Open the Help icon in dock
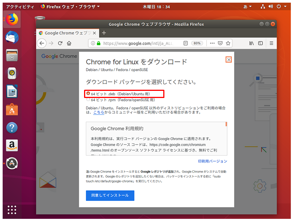This screenshot has width=292, height=220. pyautogui.click(x=12, y=128)
